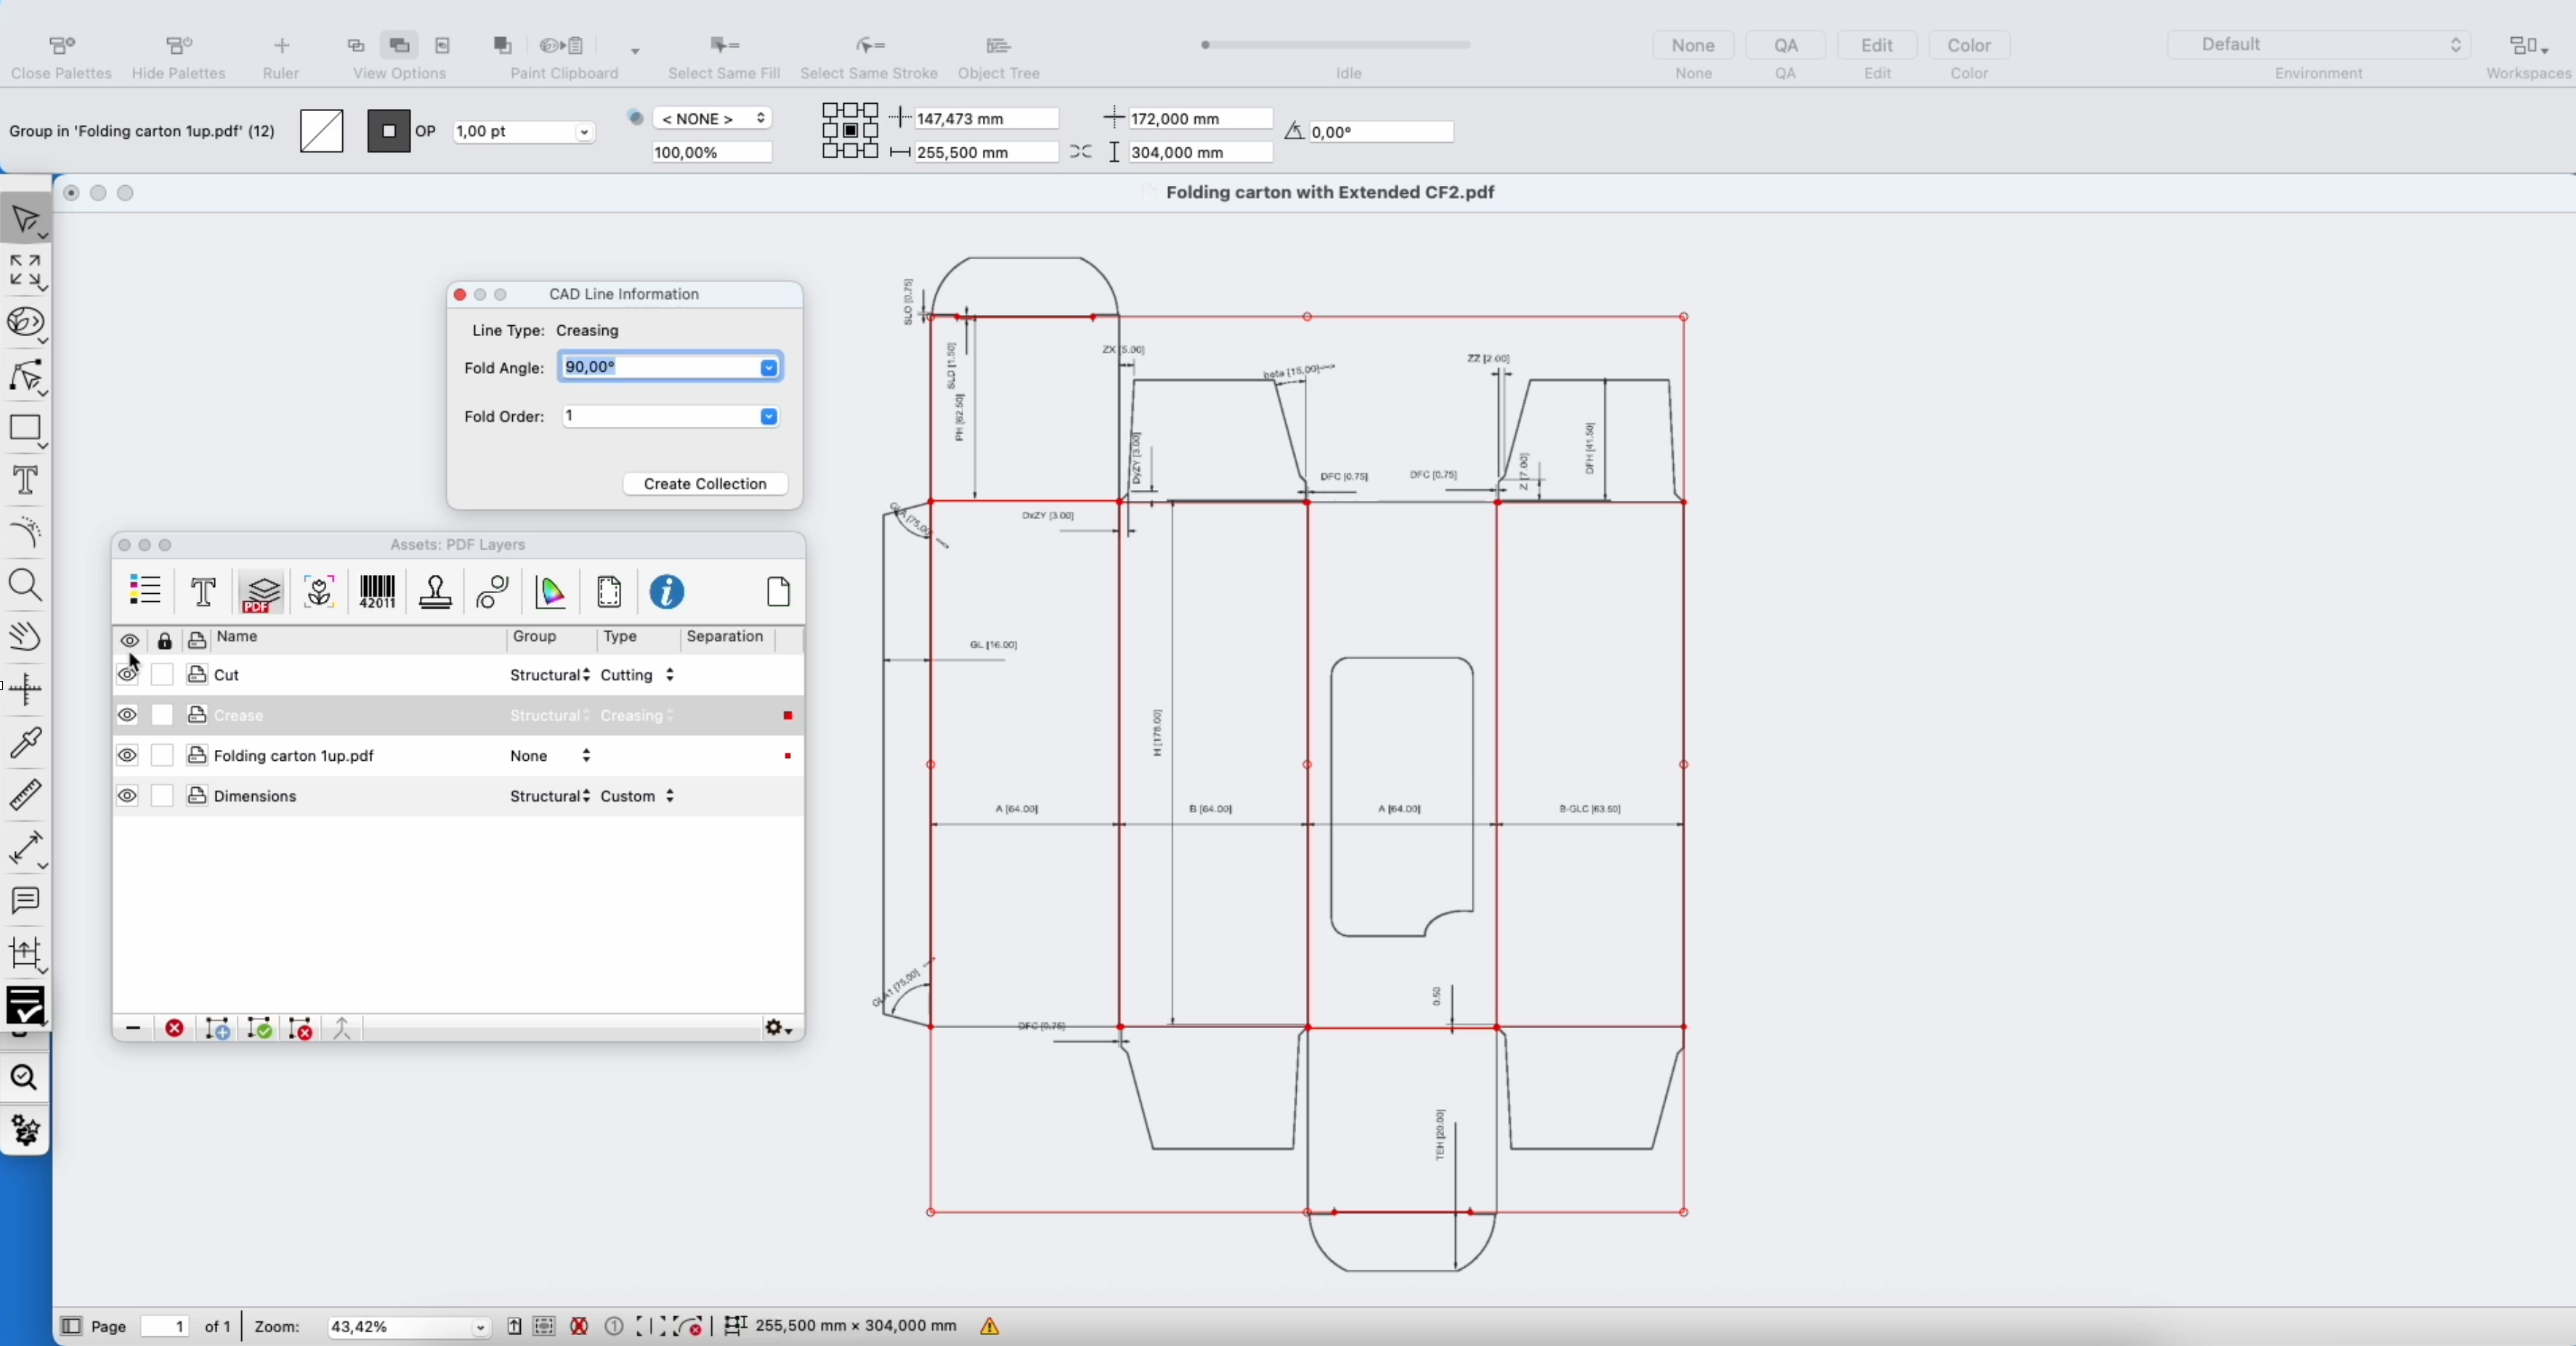
Task: Hide the Dimensions layer eye toggle
Action: [127, 796]
